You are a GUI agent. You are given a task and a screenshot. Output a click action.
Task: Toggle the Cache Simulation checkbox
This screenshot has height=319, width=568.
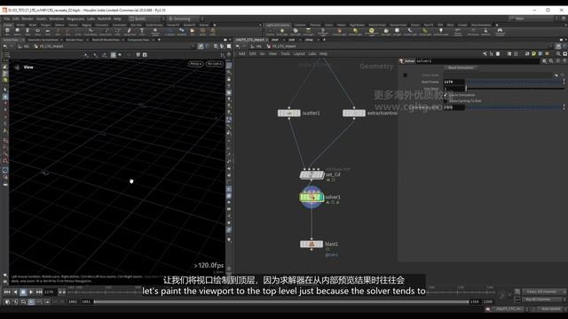[446, 95]
